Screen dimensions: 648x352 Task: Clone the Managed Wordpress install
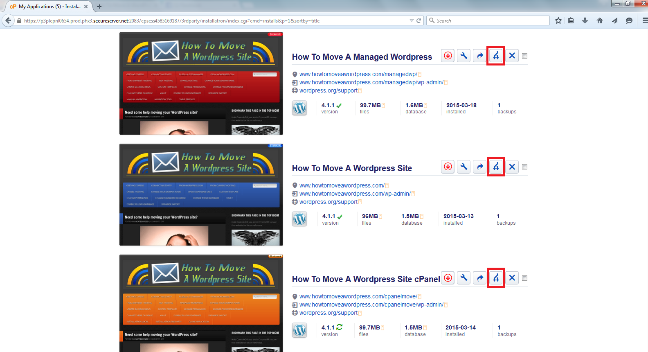[496, 56]
